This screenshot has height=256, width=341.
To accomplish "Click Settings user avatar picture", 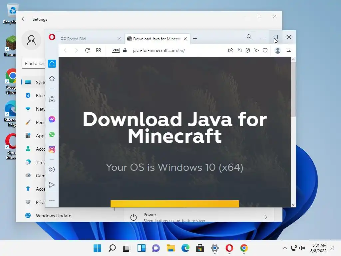I will coord(31,40).
